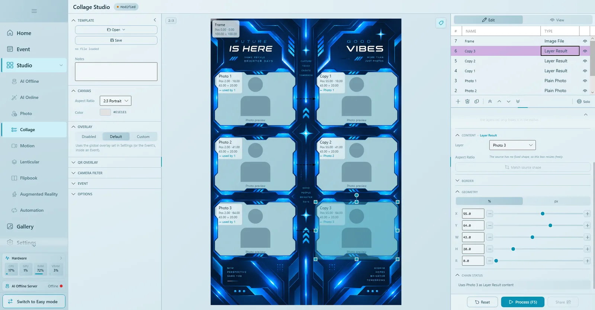Save the template
The height and width of the screenshot is (310, 595).
[x=116, y=40]
